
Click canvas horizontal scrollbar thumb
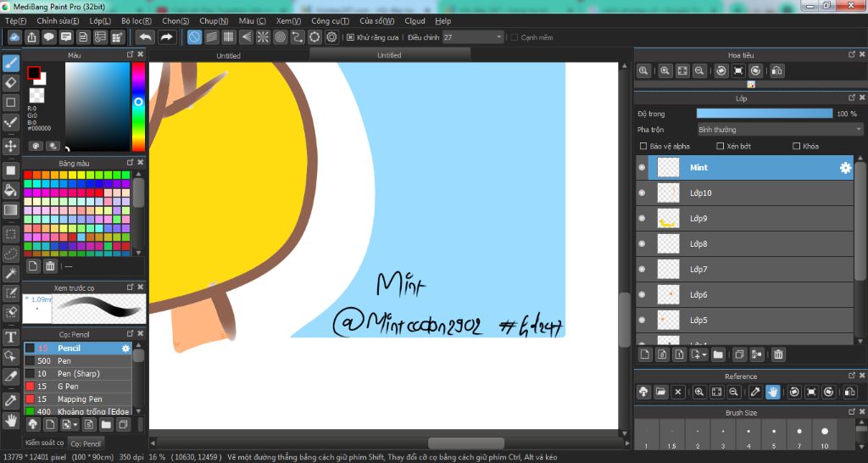[x=466, y=443]
